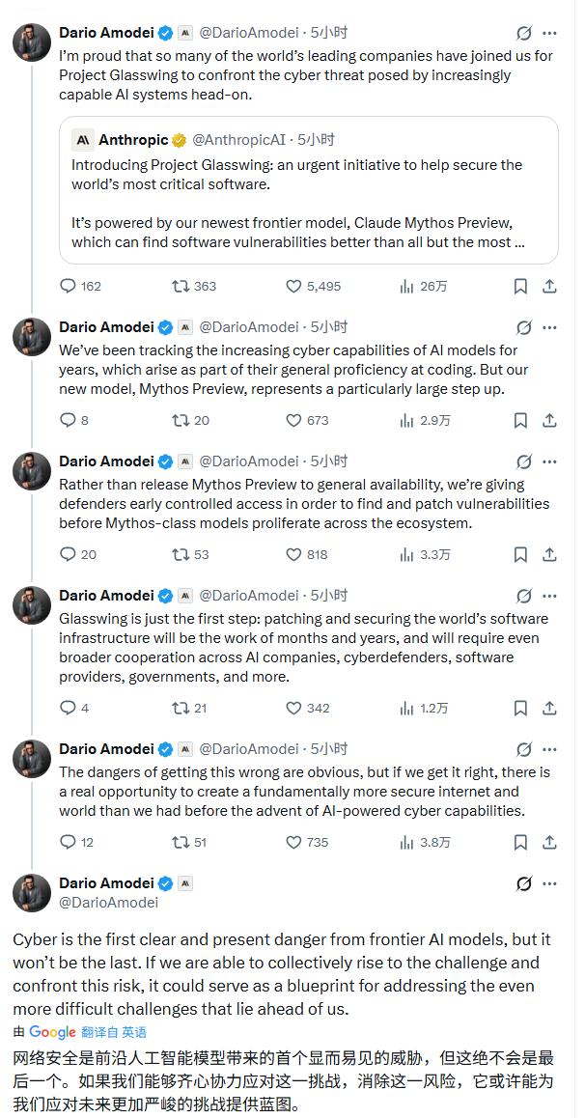Open Grok icon on the first tweet
Viewport: 585px width, 1118px height.
pos(524,33)
